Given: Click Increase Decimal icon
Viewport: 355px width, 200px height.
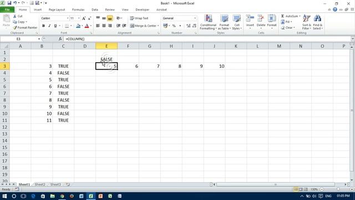Looking at the screenshot, I should [x=189, y=26].
